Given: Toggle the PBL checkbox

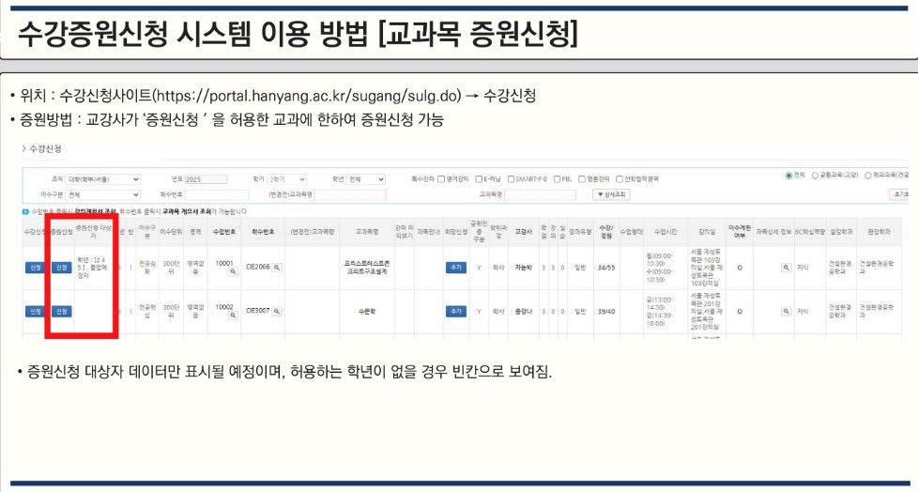Looking at the screenshot, I should [x=555, y=178].
